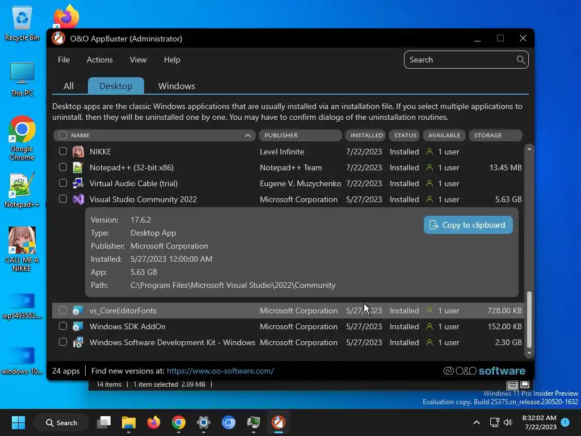This screenshot has height=436, width=581.
Task: Click the vs_CoreEditorFonts row icon
Action: point(78,311)
